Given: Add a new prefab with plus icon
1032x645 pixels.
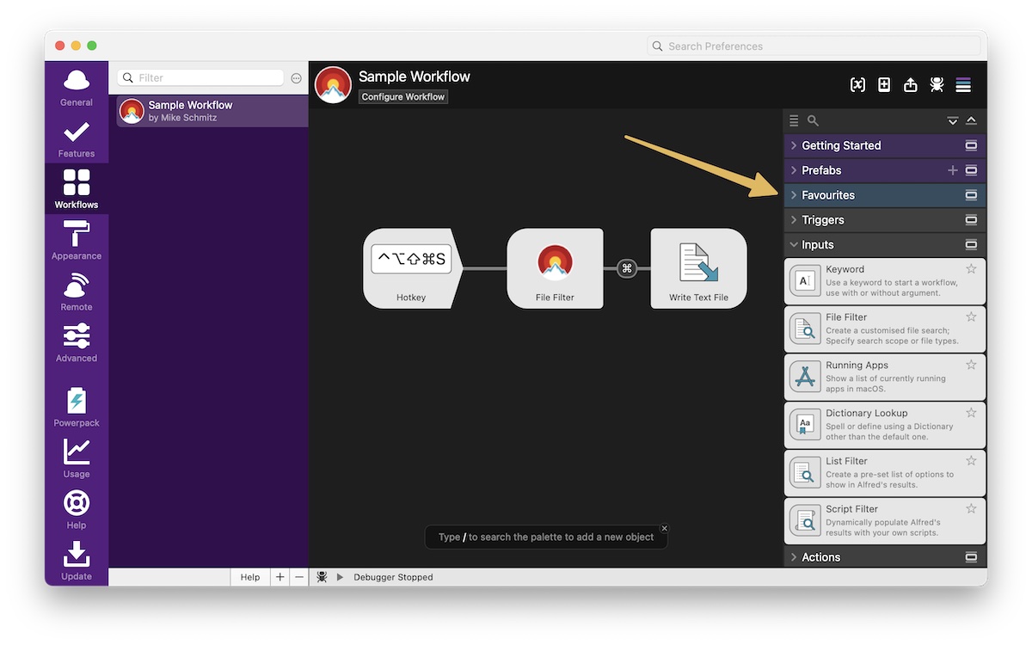Looking at the screenshot, I should point(953,170).
